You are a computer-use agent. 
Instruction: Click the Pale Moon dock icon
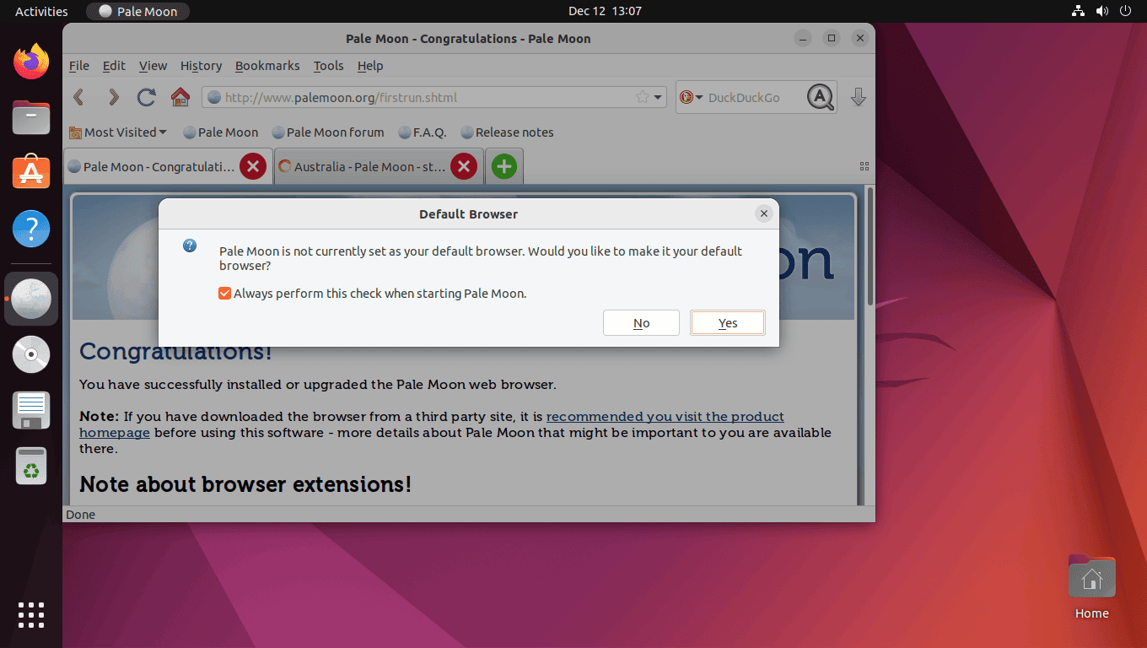pos(31,299)
